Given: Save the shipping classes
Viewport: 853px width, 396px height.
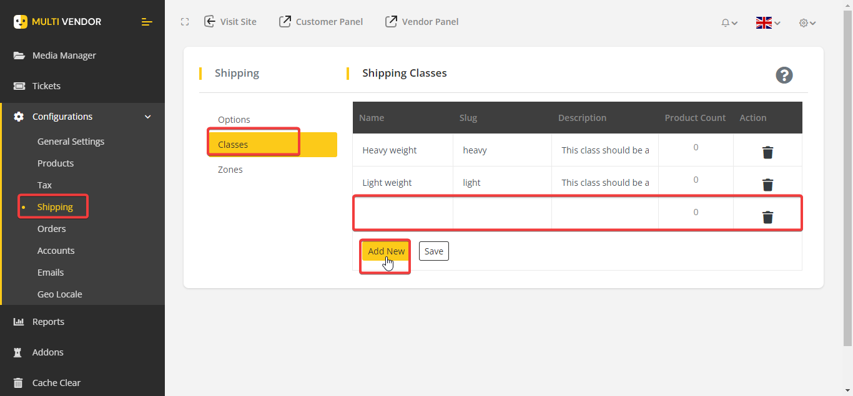Looking at the screenshot, I should [x=433, y=251].
